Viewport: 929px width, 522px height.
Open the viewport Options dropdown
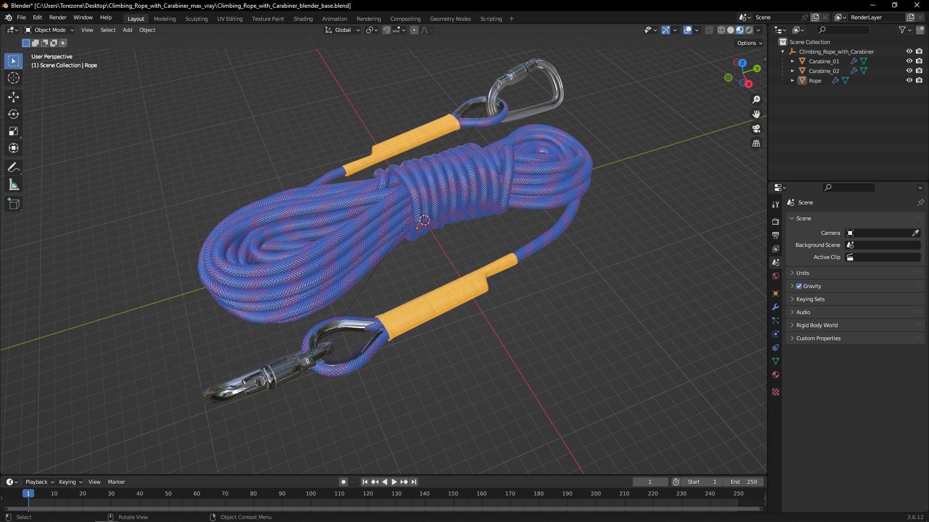pos(749,43)
